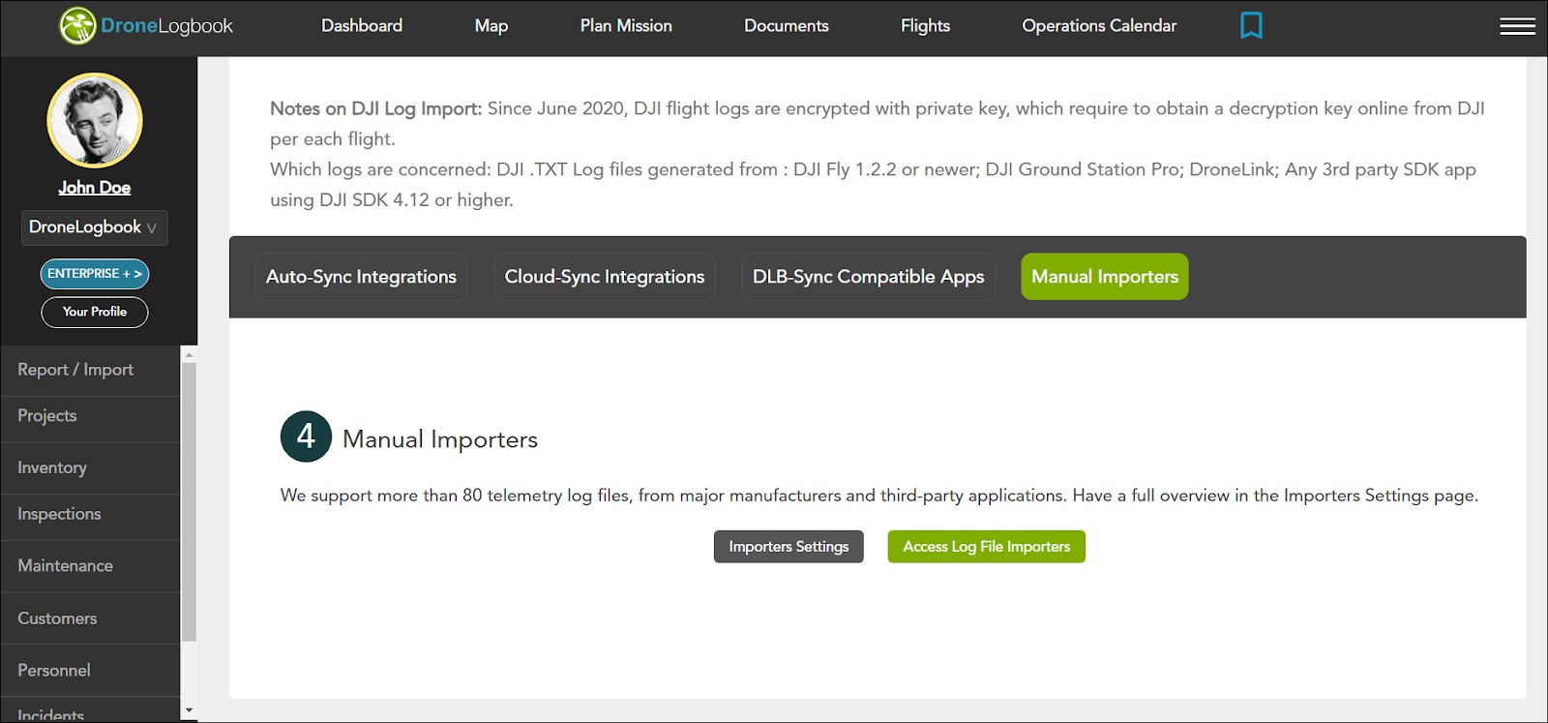Open the Flights menu
This screenshot has height=723, width=1548.
click(x=925, y=26)
